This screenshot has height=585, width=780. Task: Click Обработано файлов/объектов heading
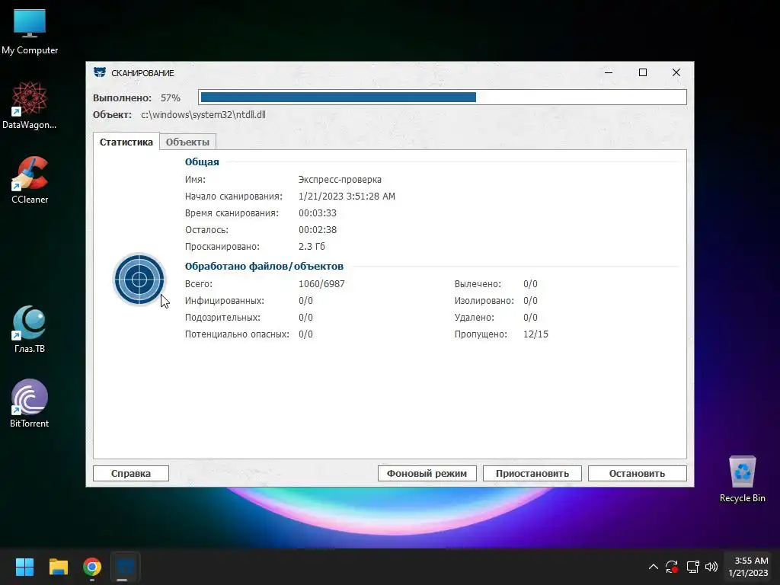pyautogui.click(x=264, y=266)
